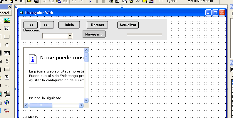Screen dimensions: 233x118
Task: Open the Dirección combo box dropdown
Action: pyautogui.click(x=70, y=36)
